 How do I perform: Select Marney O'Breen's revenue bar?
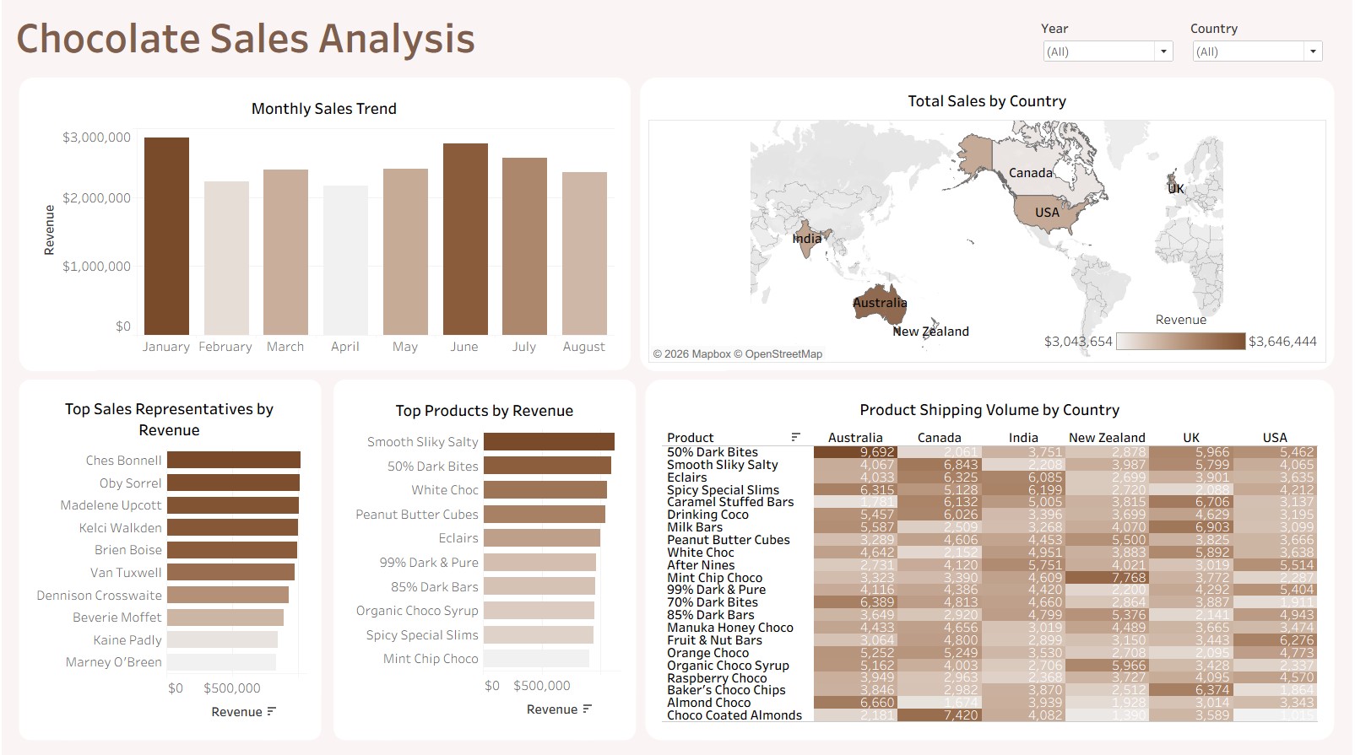tap(221, 662)
